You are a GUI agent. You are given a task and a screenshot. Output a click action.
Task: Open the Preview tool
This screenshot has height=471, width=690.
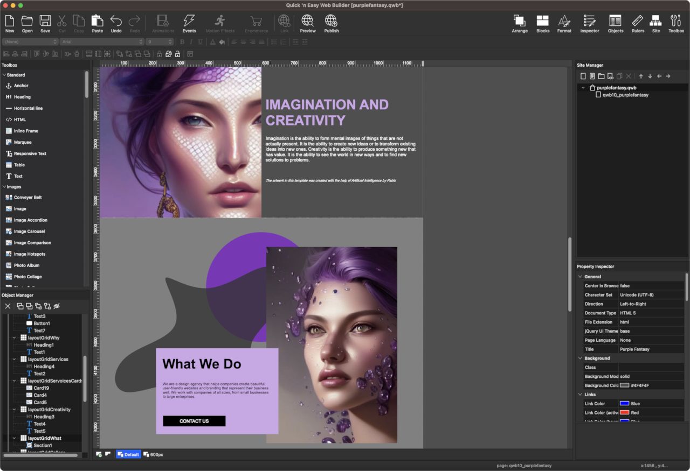307,22
